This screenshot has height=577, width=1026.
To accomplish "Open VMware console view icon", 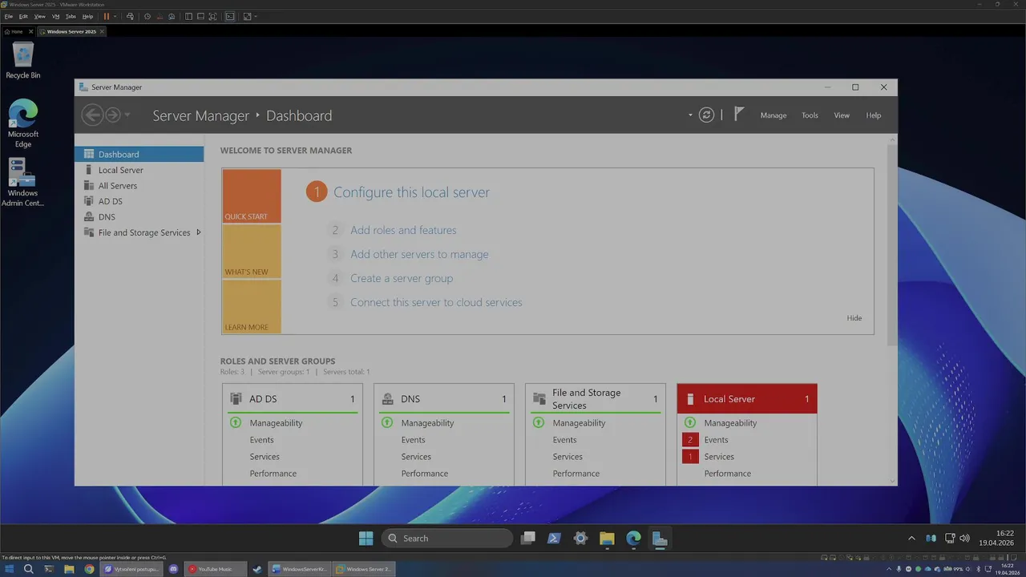I will pos(230,16).
